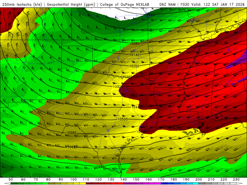The height and width of the screenshot is (185, 247).
Task: Click the 10140 height contour label
Action: point(134,55)
